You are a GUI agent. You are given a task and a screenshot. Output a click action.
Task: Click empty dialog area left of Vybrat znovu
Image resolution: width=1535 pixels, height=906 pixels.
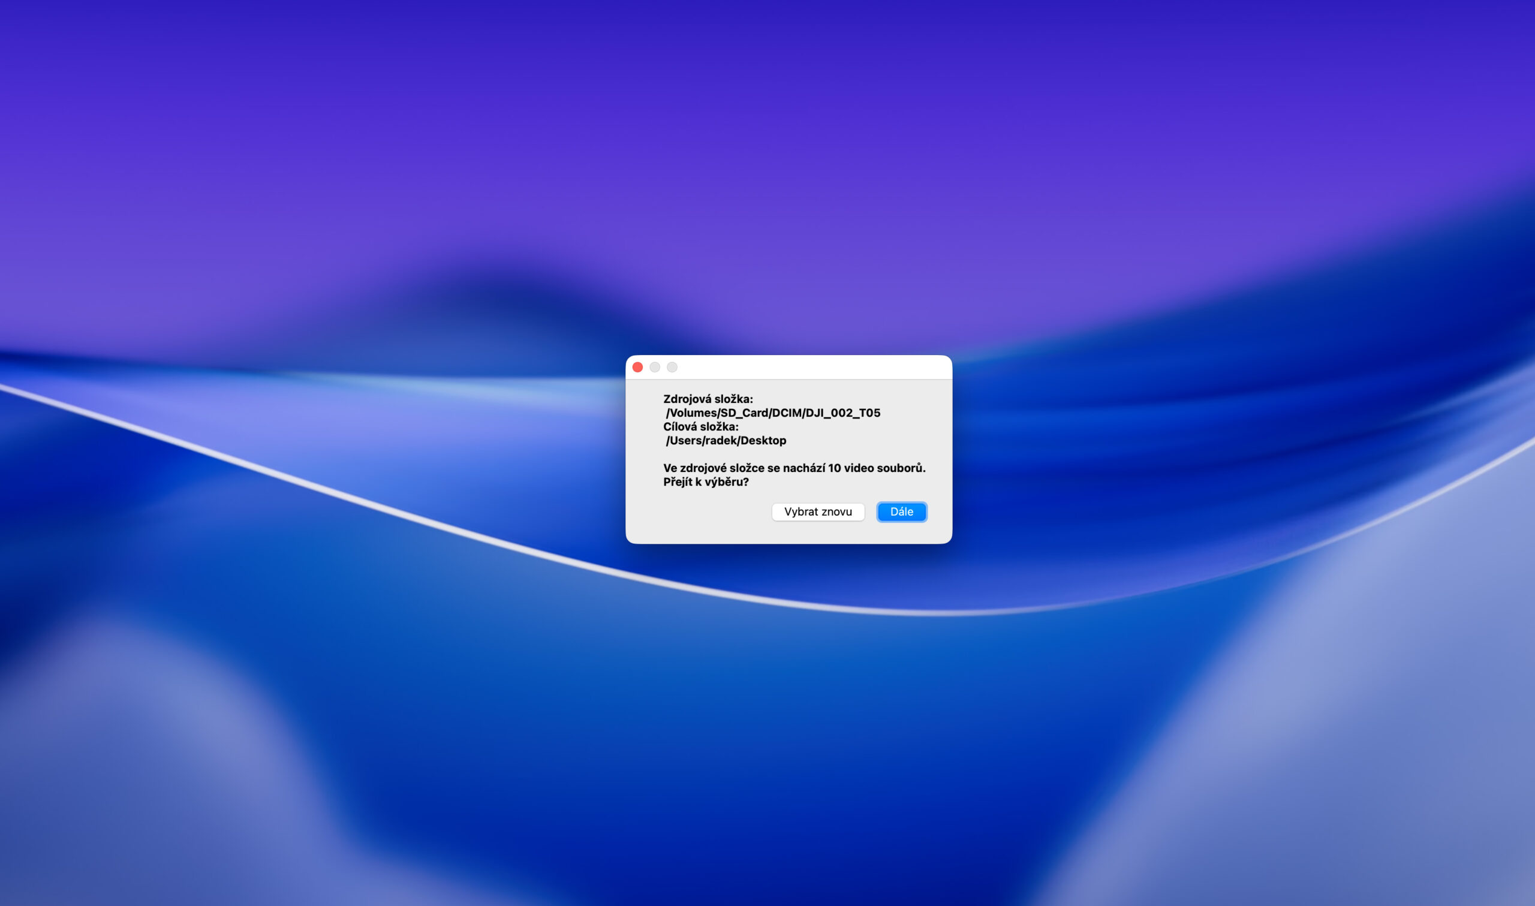click(702, 513)
